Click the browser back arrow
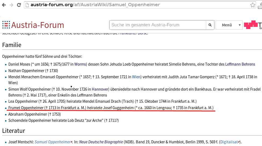Image resolution: width=262 pixels, height=146 pixels. (x=4, y=5)
